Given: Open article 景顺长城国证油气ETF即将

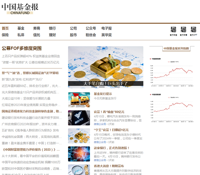Looking at the screenshot, I should click(x=30, y=73).
